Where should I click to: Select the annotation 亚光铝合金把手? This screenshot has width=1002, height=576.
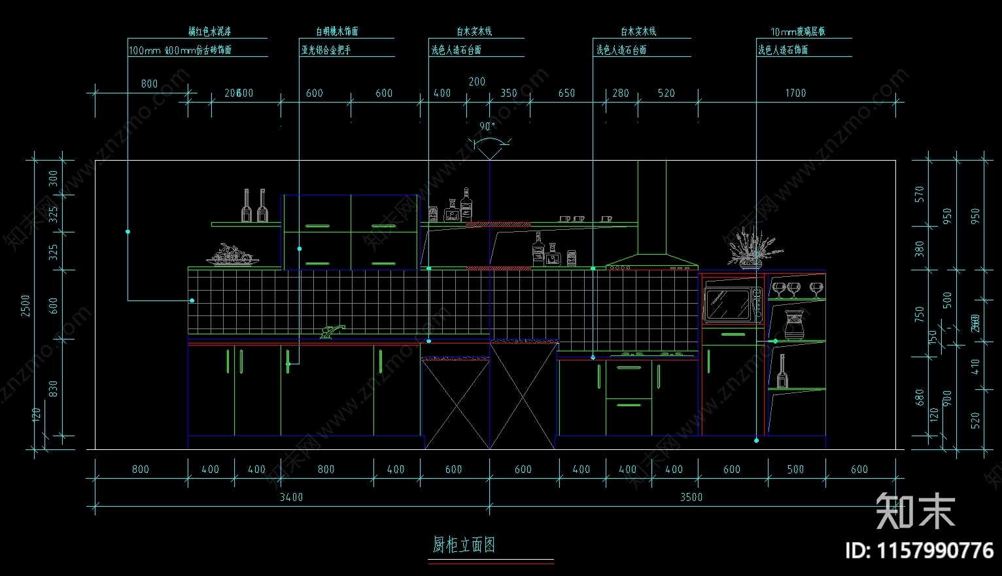tap(326, 50)
